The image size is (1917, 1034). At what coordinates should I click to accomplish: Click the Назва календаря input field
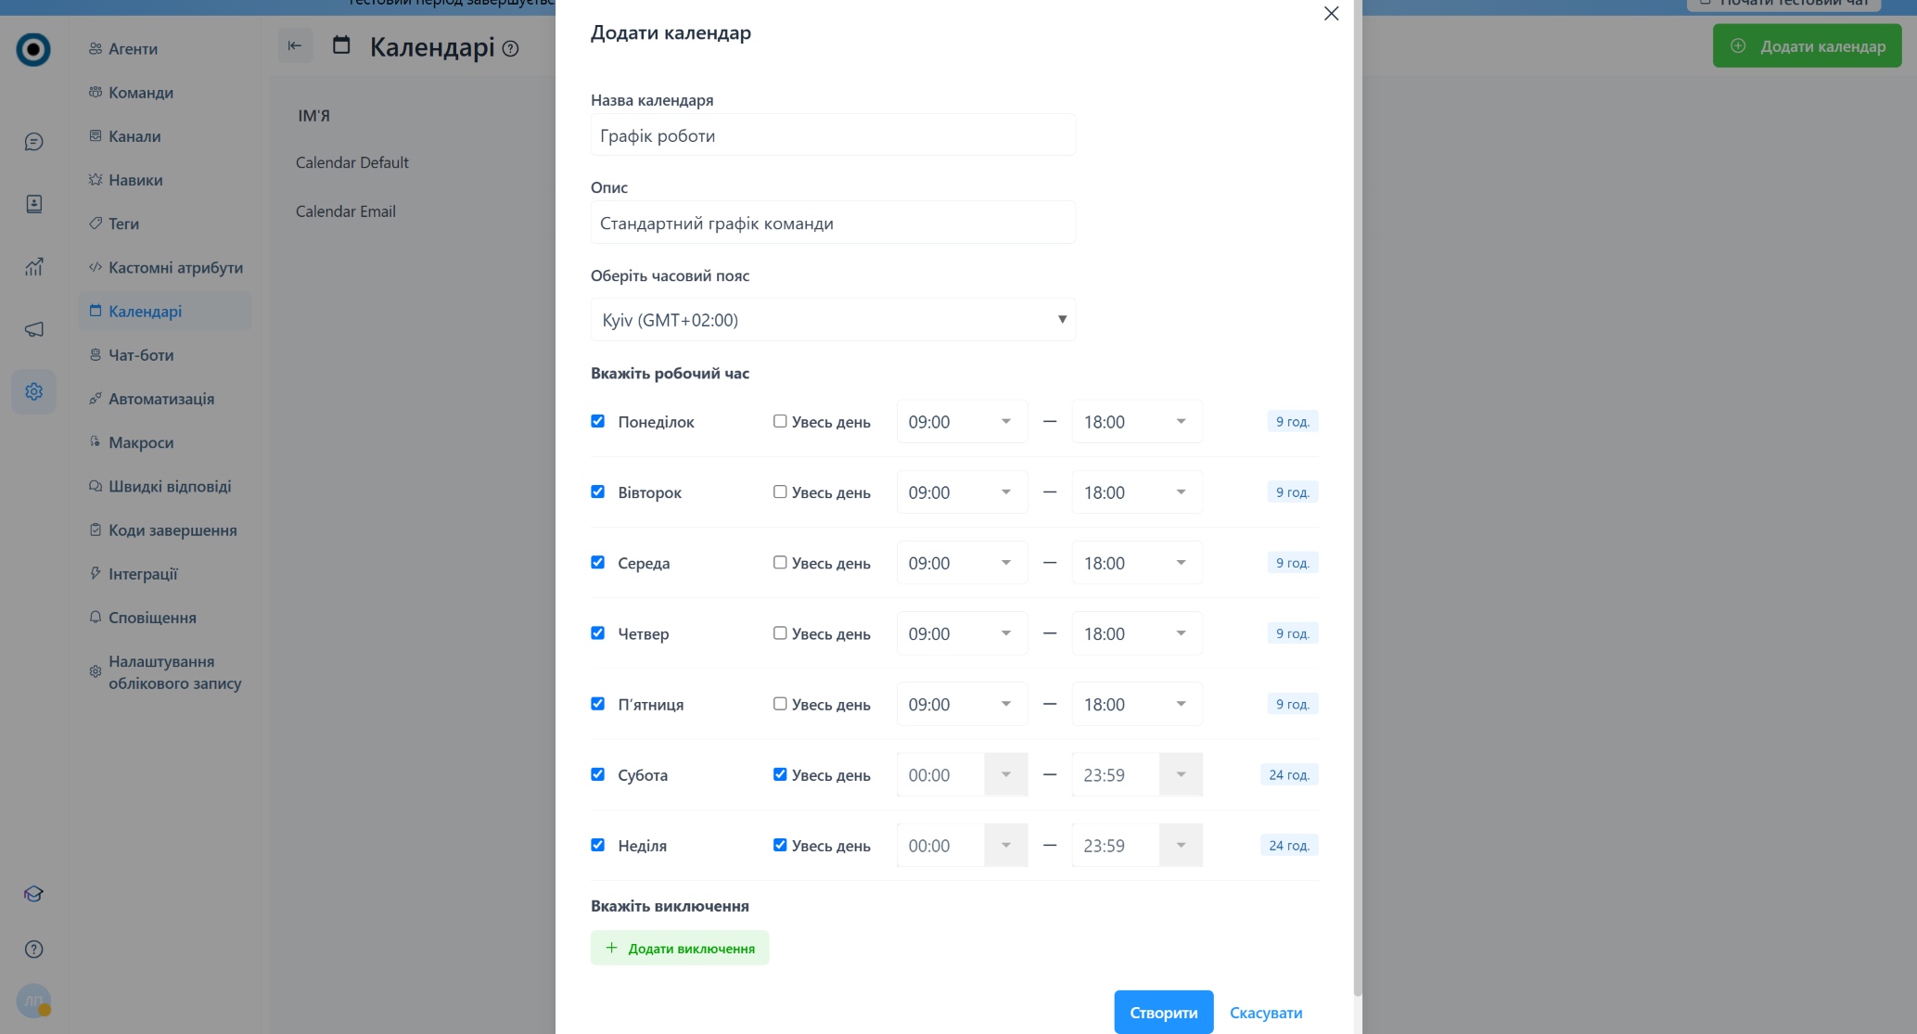click(833, 135)
